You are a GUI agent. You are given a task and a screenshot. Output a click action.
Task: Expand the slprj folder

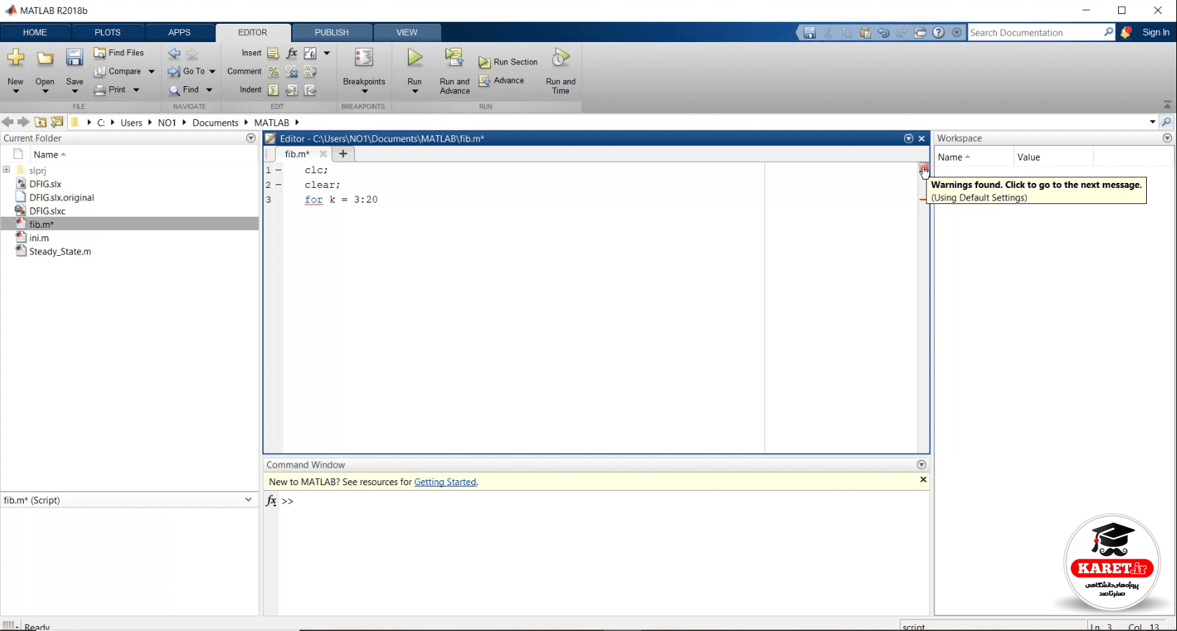(6, 170)
